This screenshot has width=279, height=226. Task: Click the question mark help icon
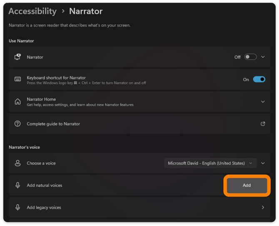click(17, 123)
